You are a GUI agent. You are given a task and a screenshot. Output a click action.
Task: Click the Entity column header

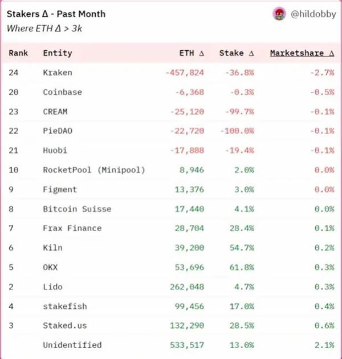point(58,53)
